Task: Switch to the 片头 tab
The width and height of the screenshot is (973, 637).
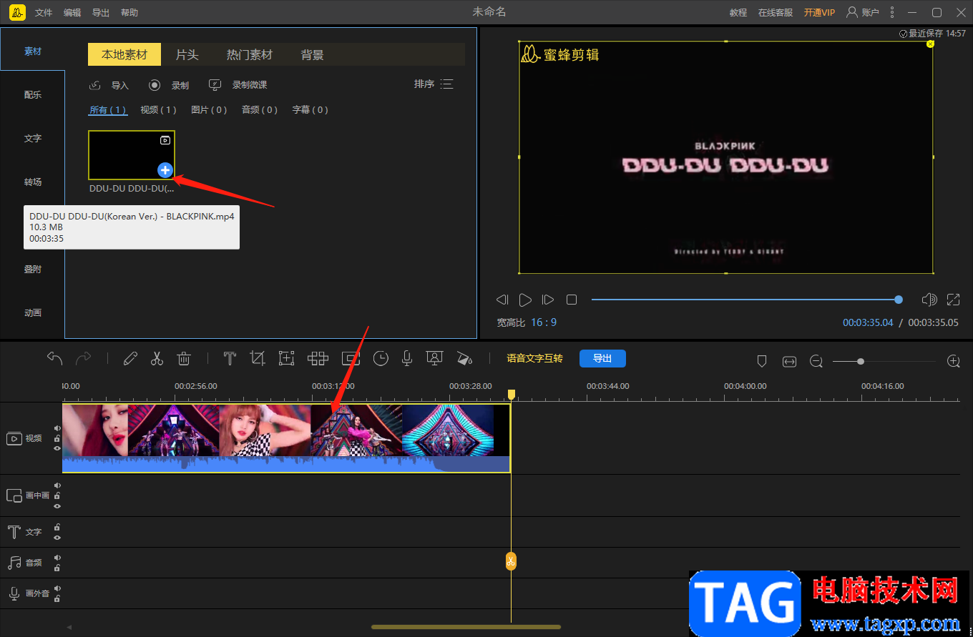Action: tap(187, 54)
